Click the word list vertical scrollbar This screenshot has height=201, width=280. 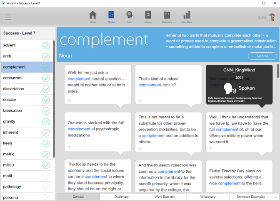click(x=54, y=100)
